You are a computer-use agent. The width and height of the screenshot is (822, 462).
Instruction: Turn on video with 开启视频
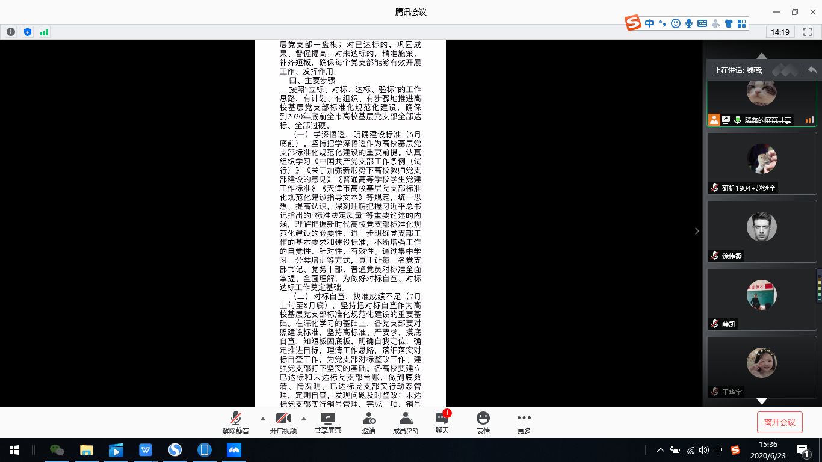pyautogui.click(x=283, y=422)
